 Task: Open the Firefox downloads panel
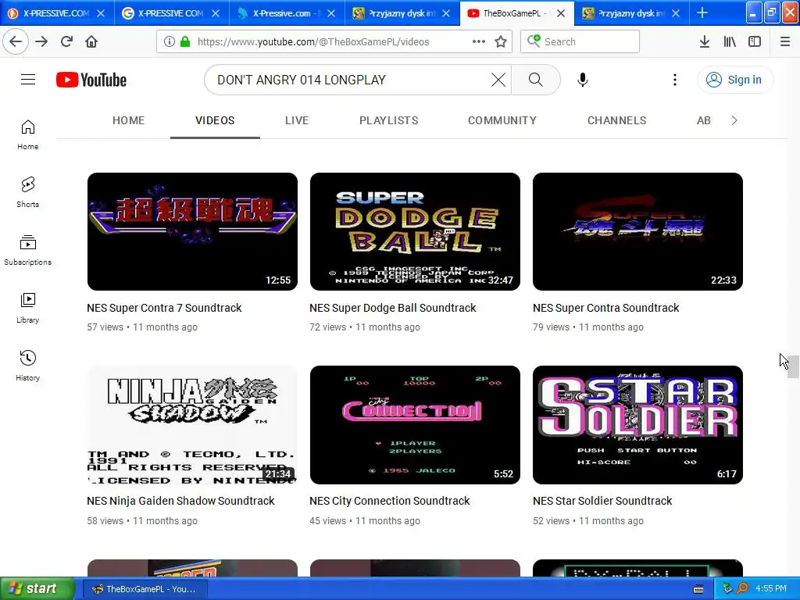(x=705, y=42)
